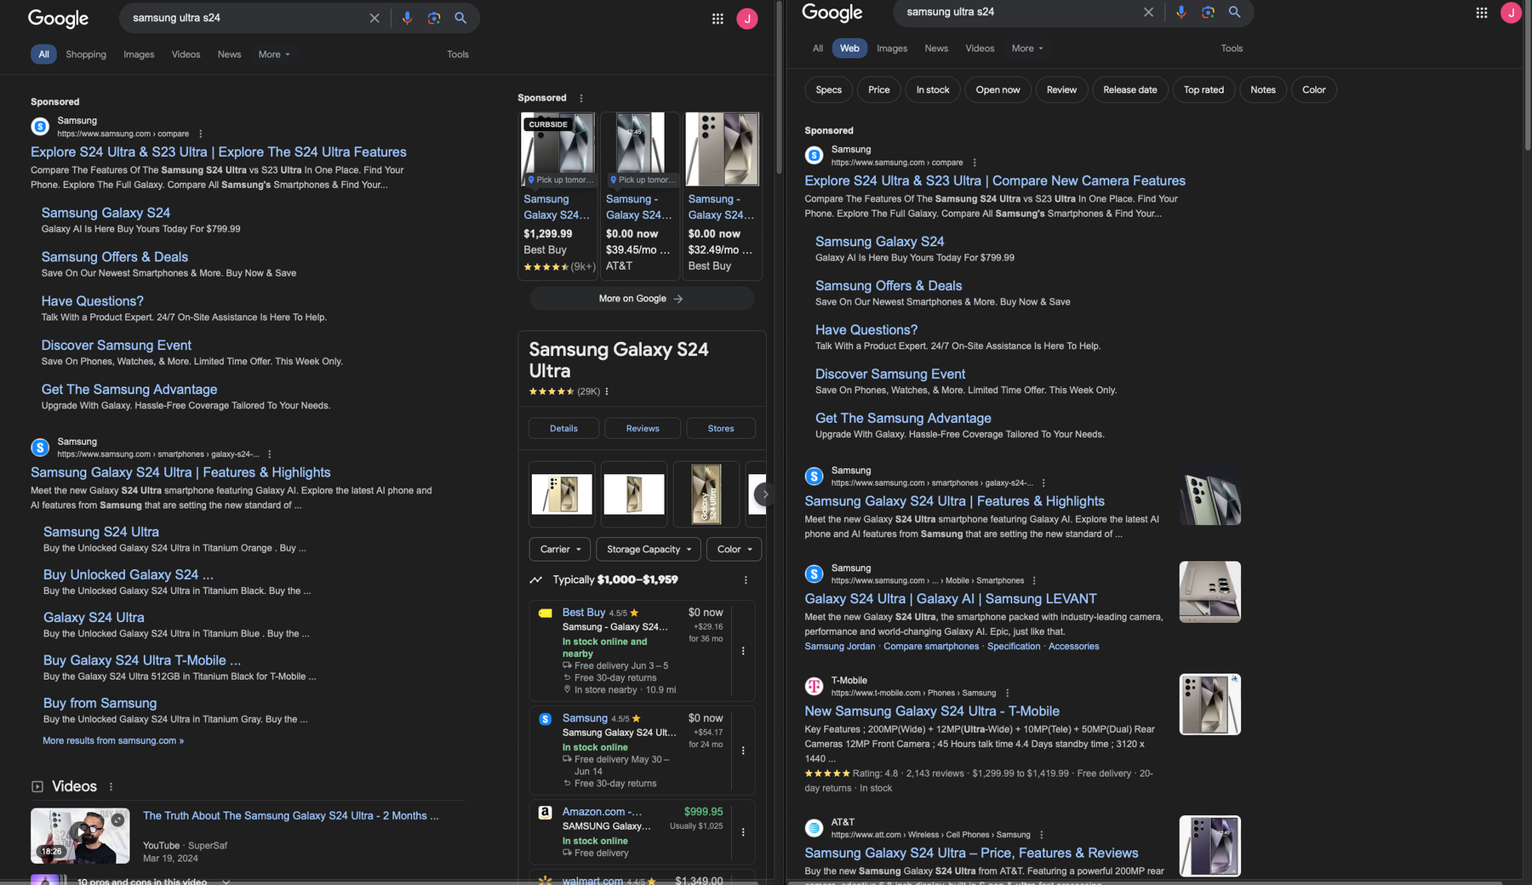The width and height of the screenshot is (1532, 885).
Task: Click the microphone icon for voice search
Action: point(407,18)
